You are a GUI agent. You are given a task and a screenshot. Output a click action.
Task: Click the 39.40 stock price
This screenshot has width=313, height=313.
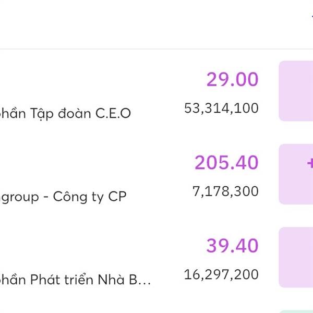coord(232,246)
